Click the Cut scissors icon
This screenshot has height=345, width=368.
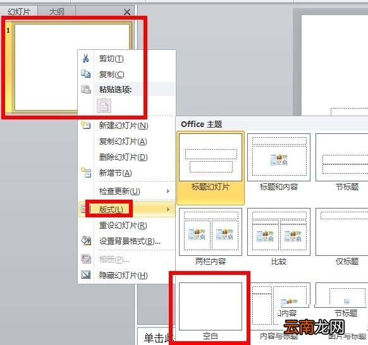[x=85, y=58]
